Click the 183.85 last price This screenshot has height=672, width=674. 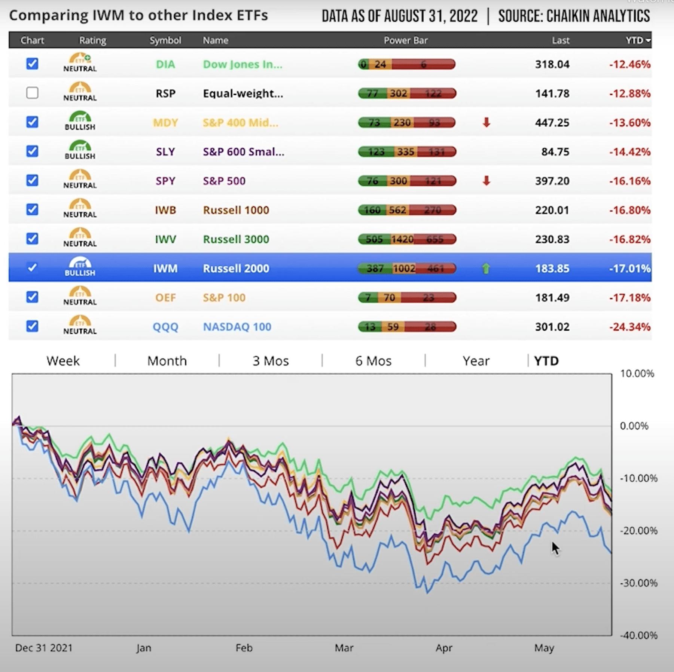tap(552, 269)
